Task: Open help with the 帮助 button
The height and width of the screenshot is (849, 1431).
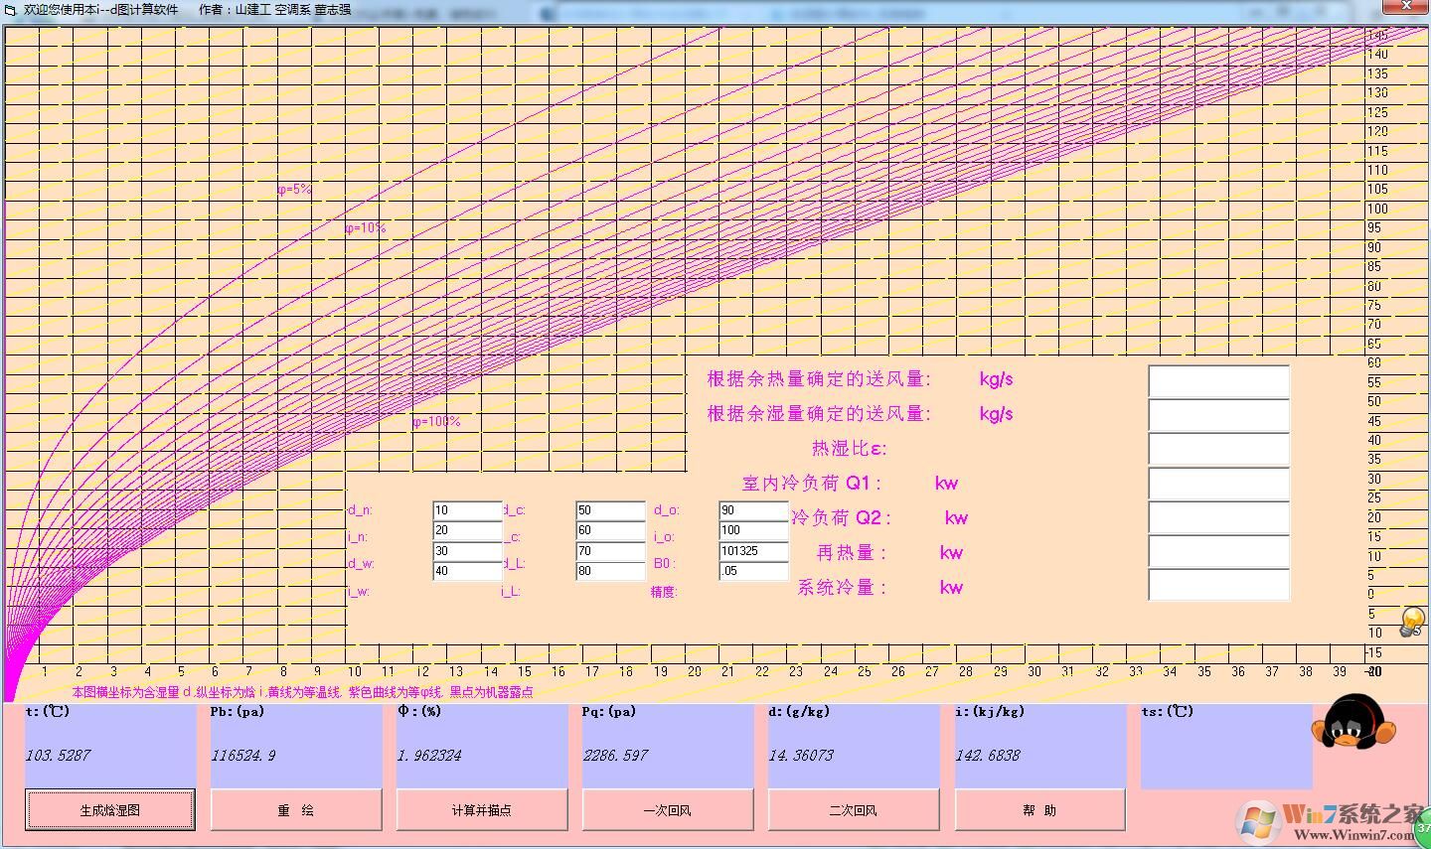Action: point(1039,810)
